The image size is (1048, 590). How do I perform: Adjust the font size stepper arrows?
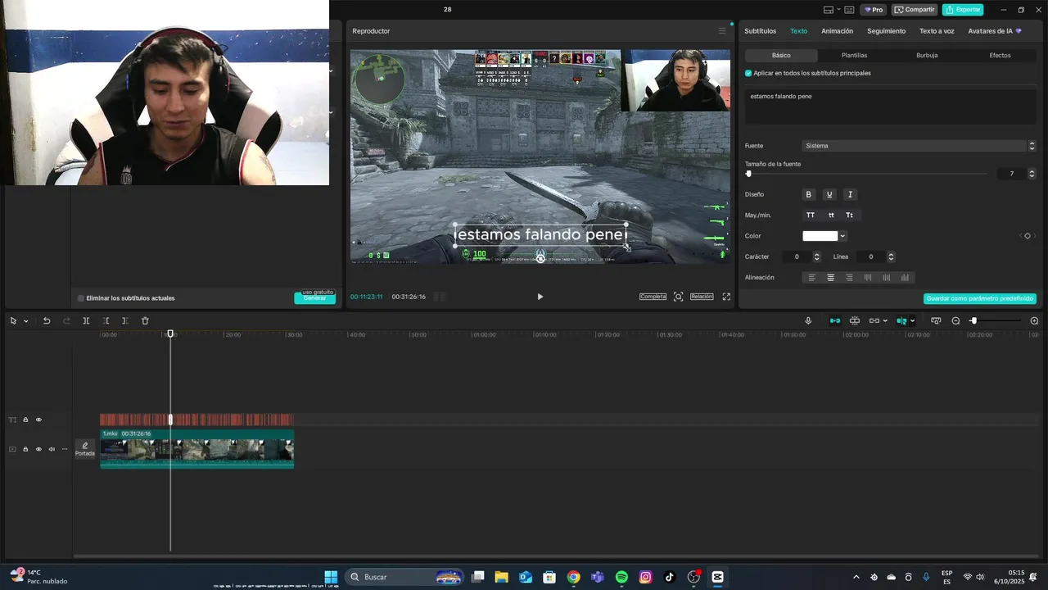coord(1032,174)
